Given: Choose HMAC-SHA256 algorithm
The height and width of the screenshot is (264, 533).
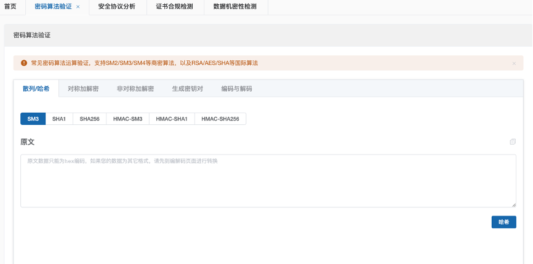Looking at the screenshot, I should point(220,119).
